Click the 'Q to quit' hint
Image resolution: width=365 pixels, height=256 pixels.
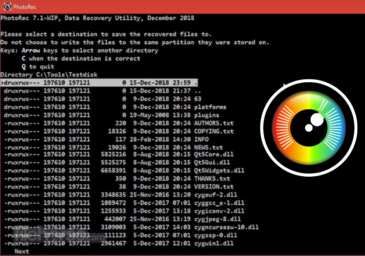point(38,67)
